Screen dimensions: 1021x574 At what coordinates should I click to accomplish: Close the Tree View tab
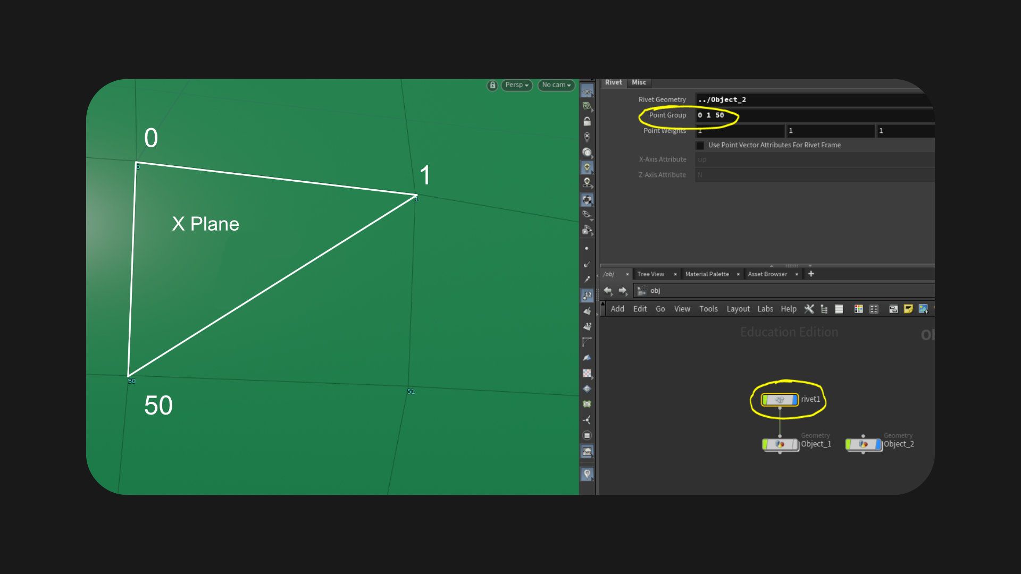coord(675,274)
